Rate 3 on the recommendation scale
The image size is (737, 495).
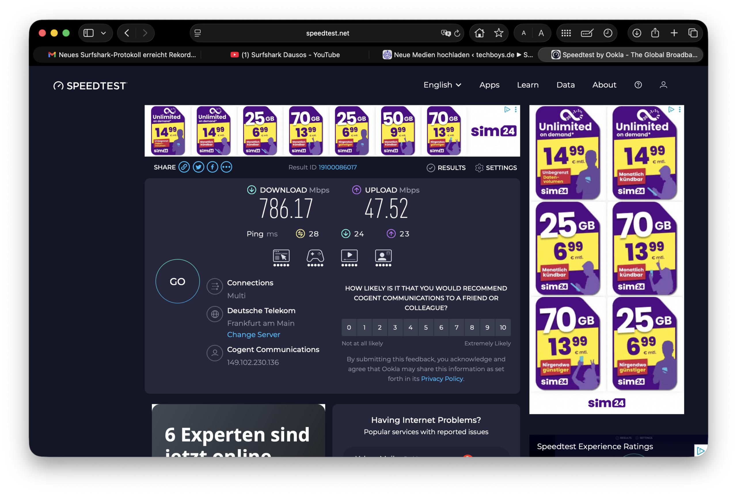395,327
